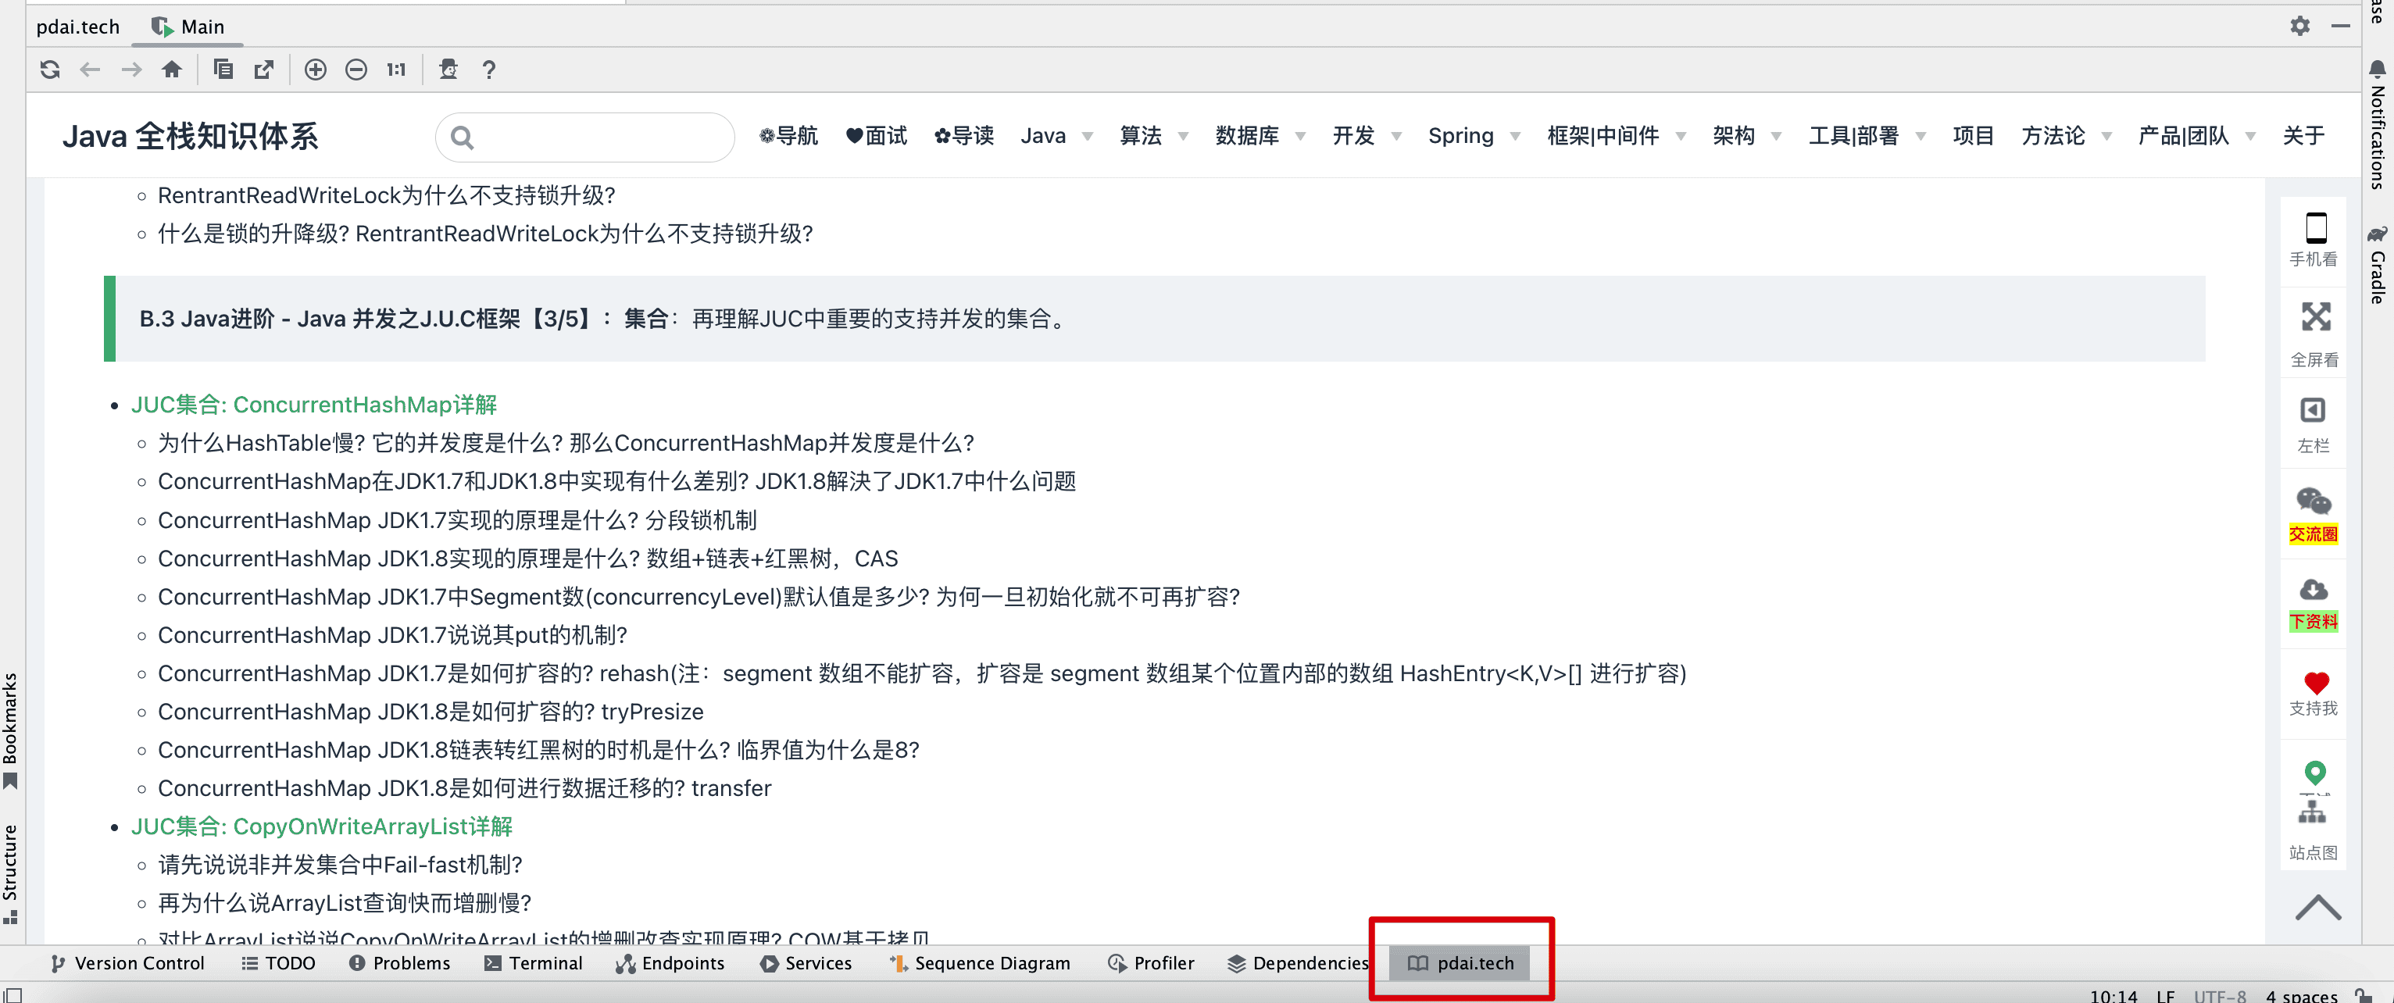Toggle the 左栏 left sidebar button
The image size is (2394, 1003).
(2312, 424)
